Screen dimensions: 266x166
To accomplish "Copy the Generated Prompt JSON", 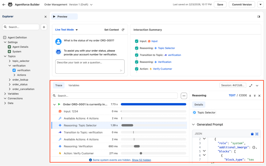I will click(252, 134).
